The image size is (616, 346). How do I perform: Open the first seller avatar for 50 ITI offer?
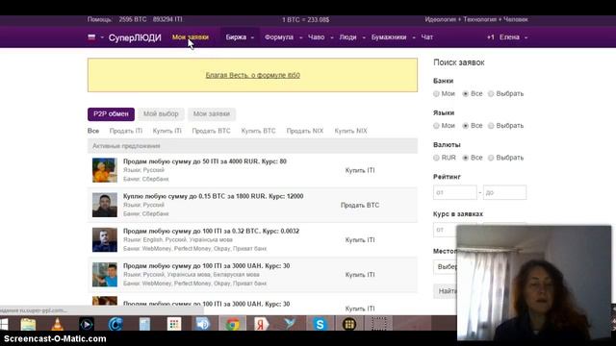coord(105,170)
